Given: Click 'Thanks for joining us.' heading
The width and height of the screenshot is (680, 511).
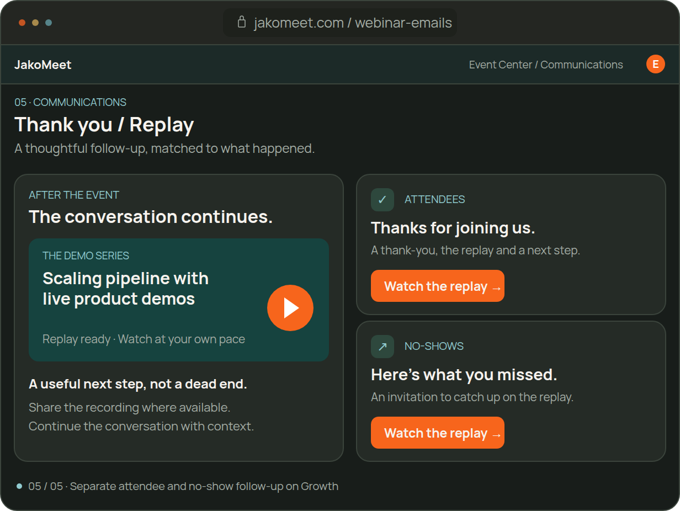Looking at the screenshot, I should [x=453, y=228].
